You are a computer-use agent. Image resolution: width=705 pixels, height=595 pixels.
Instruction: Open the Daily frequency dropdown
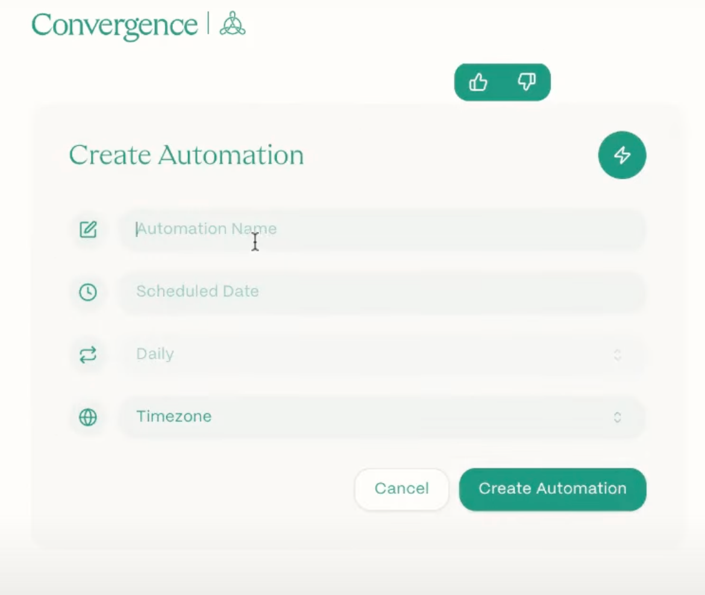click(x=382, y=354)
